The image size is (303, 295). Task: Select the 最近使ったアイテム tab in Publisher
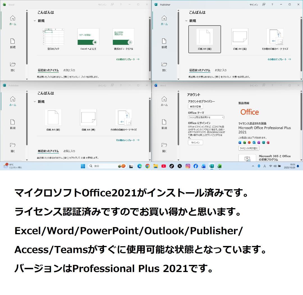[x=199, y=70]
